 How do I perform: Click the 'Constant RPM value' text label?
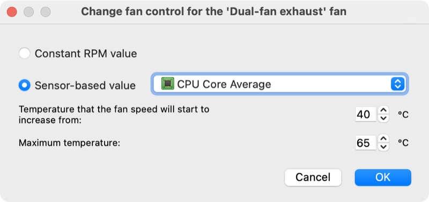tap(86, 54)
